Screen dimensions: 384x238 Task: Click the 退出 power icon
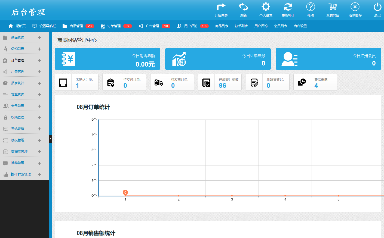(x=377, y=7)
